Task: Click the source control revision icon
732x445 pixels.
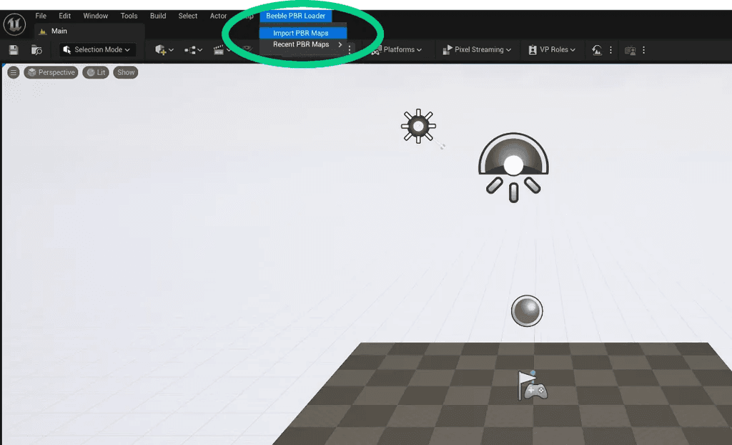Action: tap(598, 50)
